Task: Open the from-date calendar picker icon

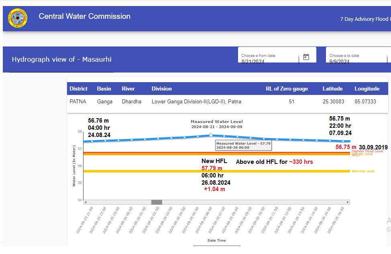Action: (306, 57)
